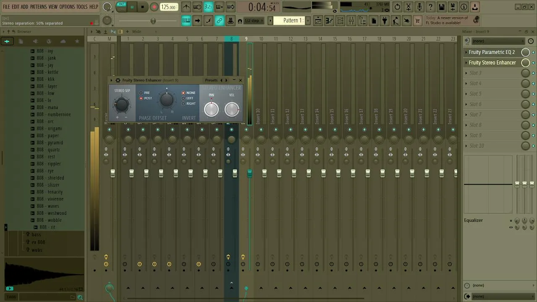The height and width of the screenshot is (302, 537).
Task: Toggle PAT/SONG mode switch
Action: coord(121,7)
